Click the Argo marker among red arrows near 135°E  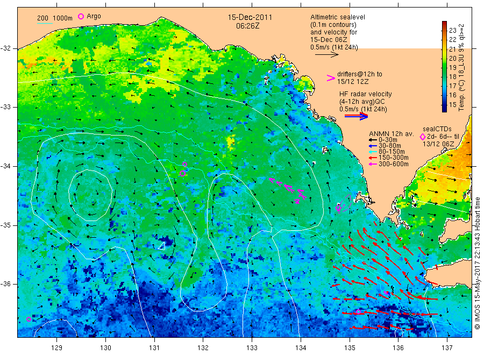pyautogui.click(x=358, y=312)
